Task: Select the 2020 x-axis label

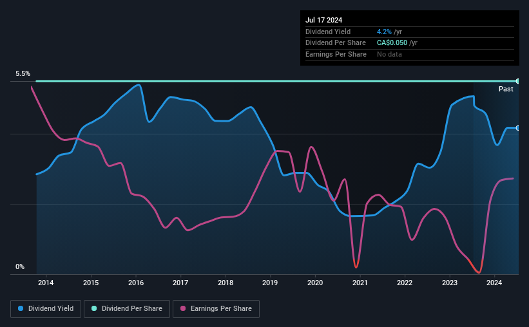Action: (315, 283)
